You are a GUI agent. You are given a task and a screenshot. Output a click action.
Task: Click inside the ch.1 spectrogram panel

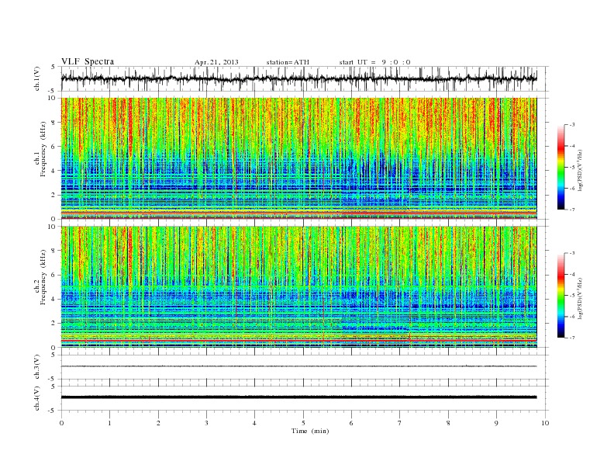point(298,158)
